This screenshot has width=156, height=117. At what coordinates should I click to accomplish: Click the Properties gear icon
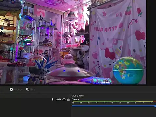pyautogui.click(x=11, y=89)
